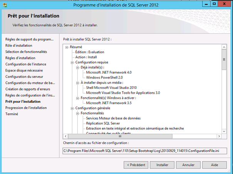The width and height of the screenshot is (233, 174).
Task: Select Prêt pour l'installation step
Action: point(23,102)
